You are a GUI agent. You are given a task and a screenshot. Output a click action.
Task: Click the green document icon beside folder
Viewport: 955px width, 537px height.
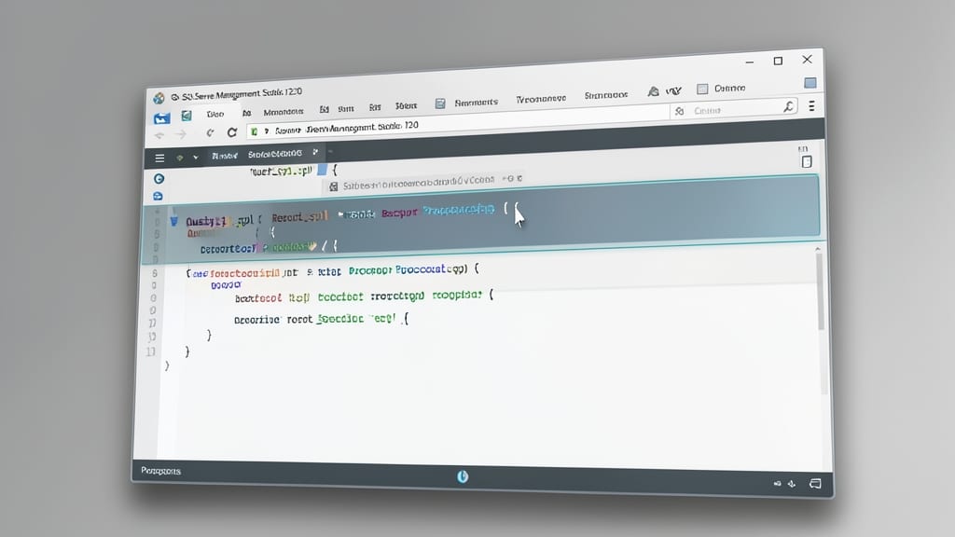click(187, 116)
